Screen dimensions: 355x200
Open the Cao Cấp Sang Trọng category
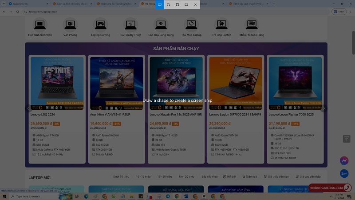161,28
